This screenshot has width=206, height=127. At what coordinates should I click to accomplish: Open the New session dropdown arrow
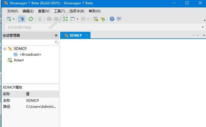(14, 19)
